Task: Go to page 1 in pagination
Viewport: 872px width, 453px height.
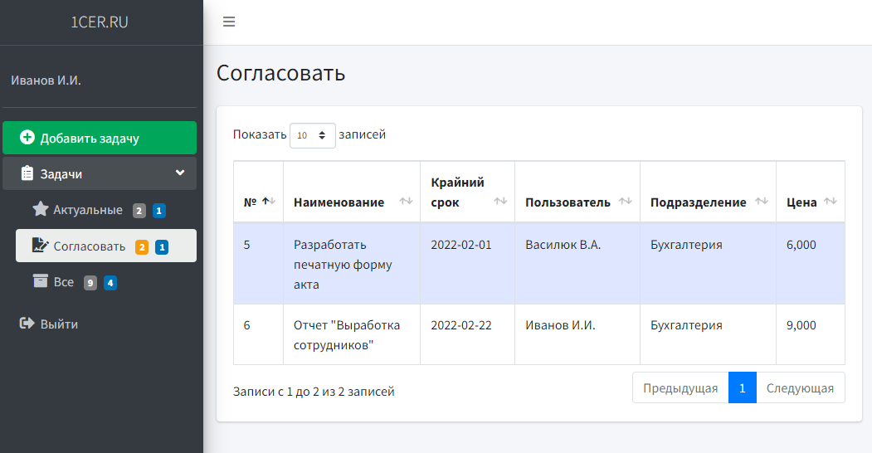Action: tap(742, 387)
